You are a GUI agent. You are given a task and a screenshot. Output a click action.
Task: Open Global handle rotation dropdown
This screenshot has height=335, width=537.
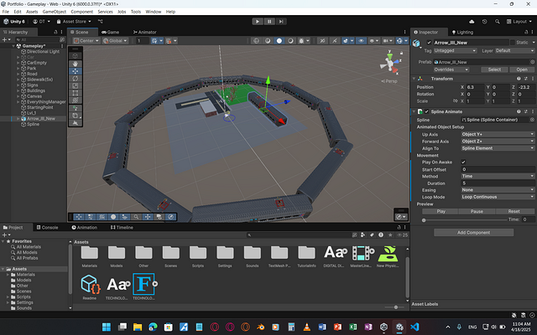(115, 41)
